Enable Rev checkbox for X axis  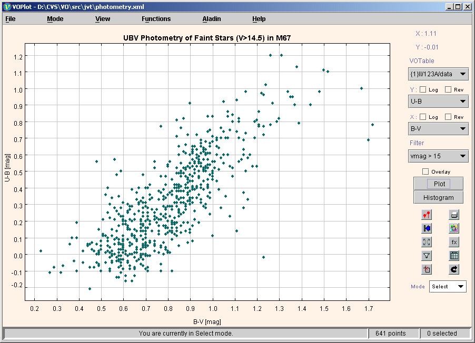(448, 117)
